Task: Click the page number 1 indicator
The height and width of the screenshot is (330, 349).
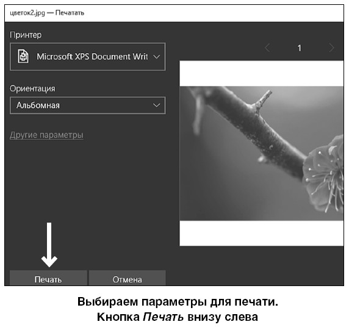Action: (x=300, y=48)
